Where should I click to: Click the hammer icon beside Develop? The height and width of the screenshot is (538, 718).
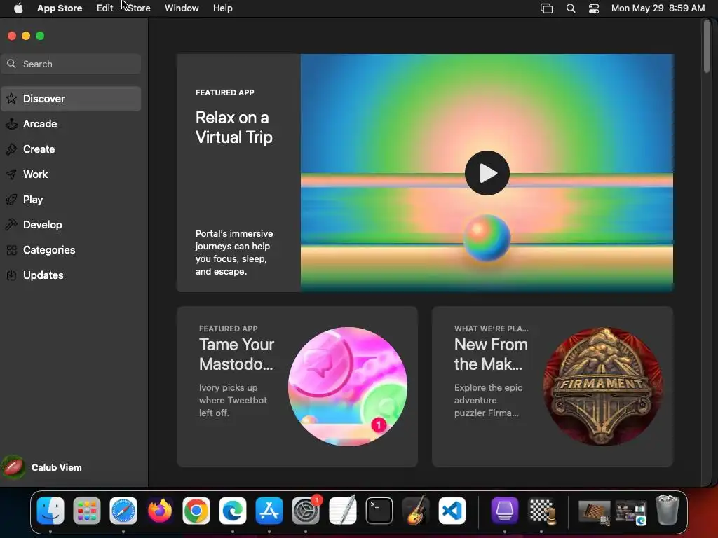pyautogui.click(x=11, y=224)
